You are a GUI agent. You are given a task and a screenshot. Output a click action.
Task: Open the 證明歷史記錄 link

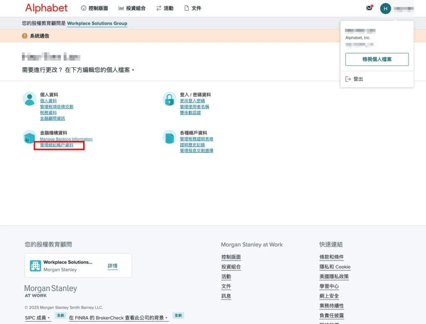click(x=192, y=145)
